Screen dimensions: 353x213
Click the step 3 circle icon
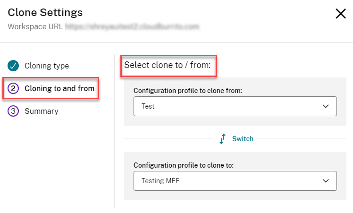(13, 111)
